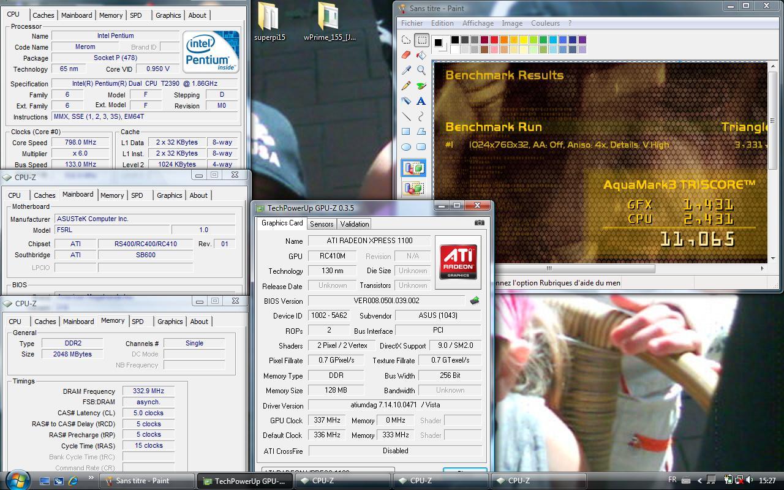The width and height of the screenshot is (784, 490).
Task: Open the Fichier menu in Paint
Action: (412, 23)
